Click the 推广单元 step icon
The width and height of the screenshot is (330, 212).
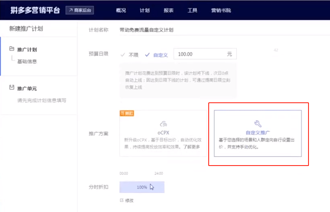(12, 88)
